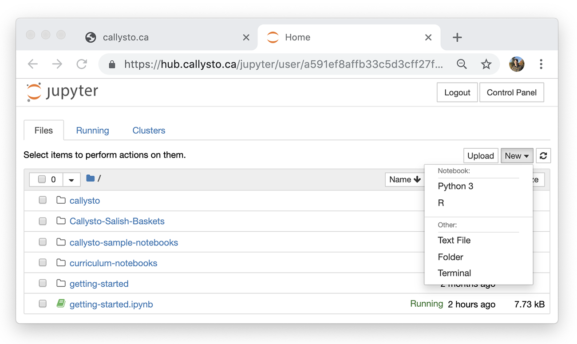The height and width of the screenshot is (344, 577).
Task: Bookmark this page with the star icon
Action: (x=486, y=64)
